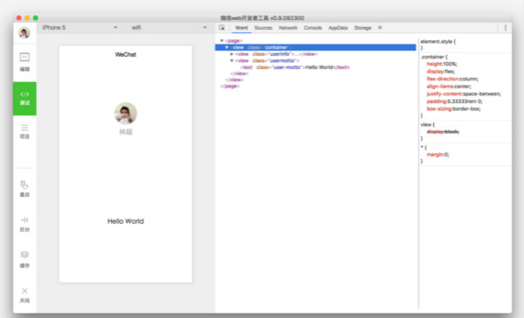
Task: Click the Hello World text in simulator
Action: pyautogui.click(x=125, y=221)
